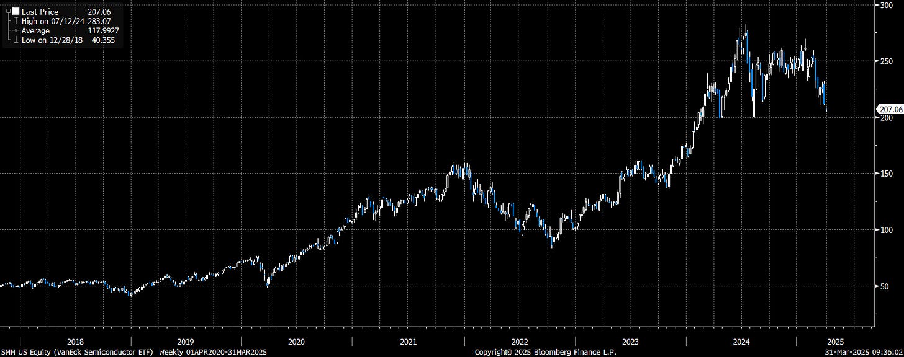The image size is (904, 357).
Task: Select 'Low on 12/28/18' legend entry
Action: coord(52,40)
